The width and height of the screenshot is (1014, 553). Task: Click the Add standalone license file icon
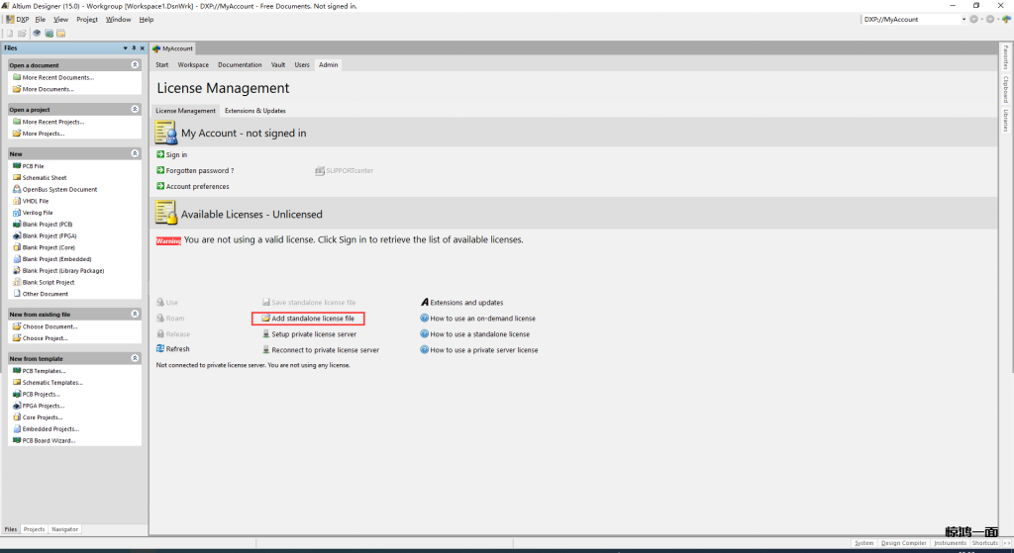[x=265, y=319]
